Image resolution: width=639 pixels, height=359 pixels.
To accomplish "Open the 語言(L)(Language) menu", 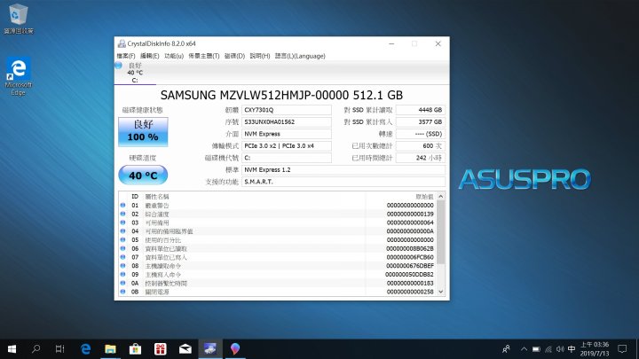I will (x=300, y=56).
